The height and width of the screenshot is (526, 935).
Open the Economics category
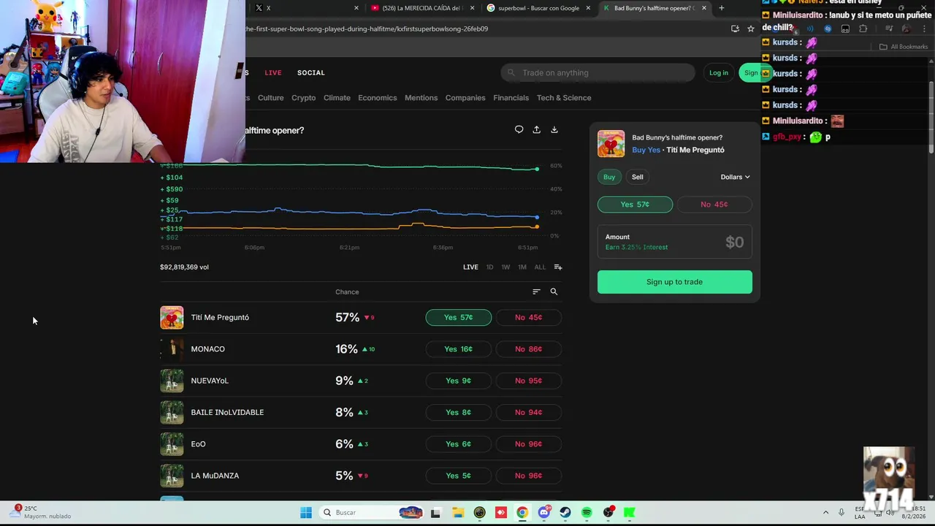pyautogui.click(x=378, y=98)
